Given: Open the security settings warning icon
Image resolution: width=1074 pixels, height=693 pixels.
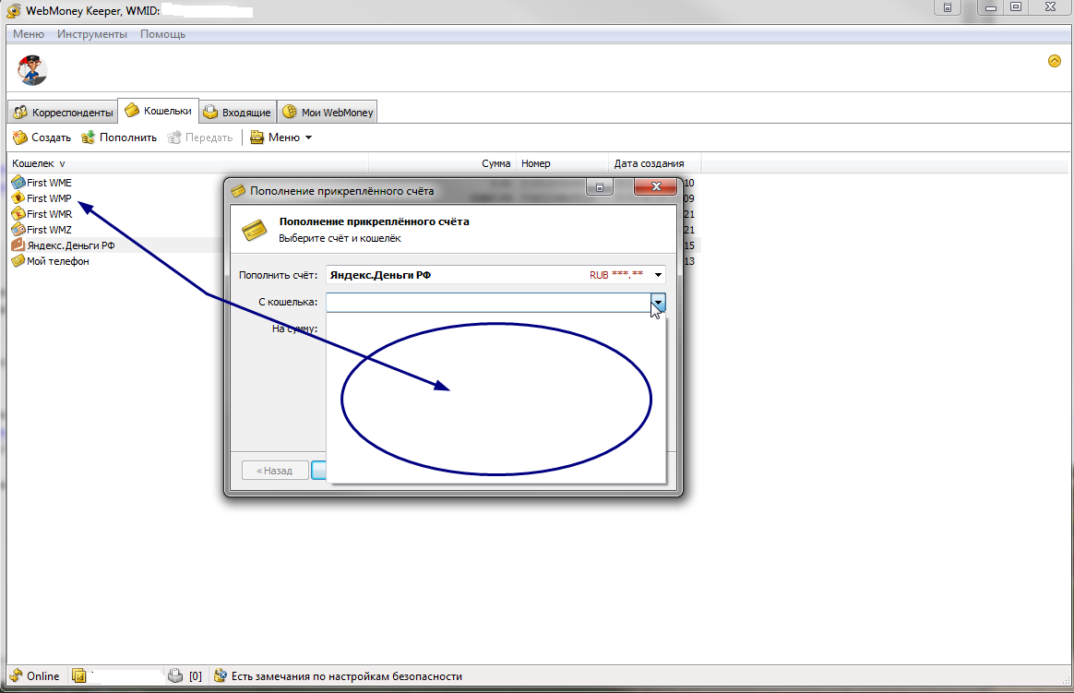Looking at the screenshot, I should tap(221, 676).
